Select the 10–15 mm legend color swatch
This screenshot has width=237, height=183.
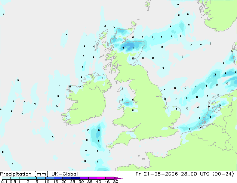tap(49, 178)
